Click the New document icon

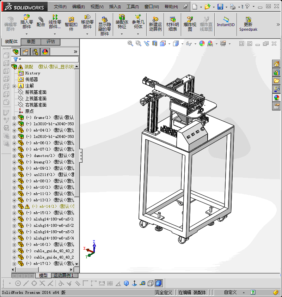point(195,7)
